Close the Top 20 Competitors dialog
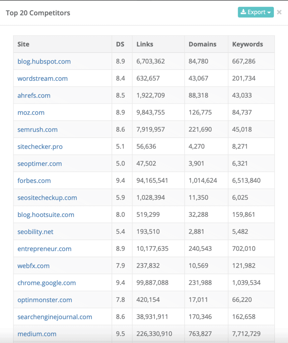The height and width of the screenshot is (343, 288). pos(279,12)
